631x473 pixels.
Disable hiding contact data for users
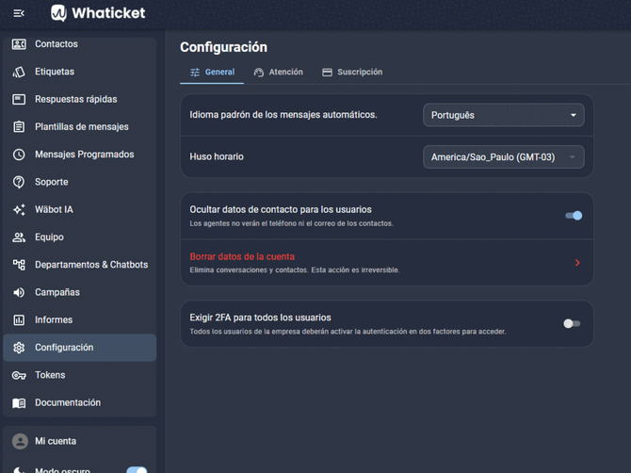(x=574, y=216)
